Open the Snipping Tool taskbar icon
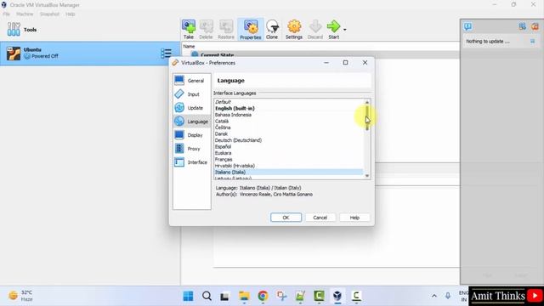The height and width of the screenshot is (306, 544). [281, 296]
